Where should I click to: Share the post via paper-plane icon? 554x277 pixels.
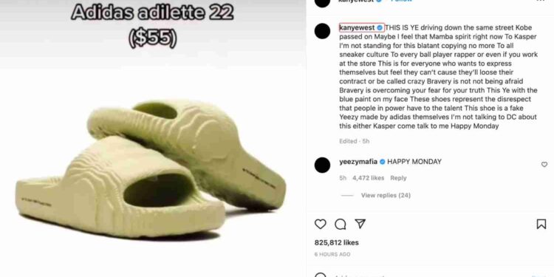[360, 224]
